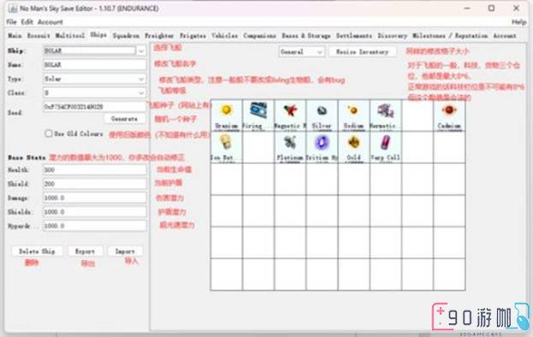Open the Account menu
The height and width of the screenshot is (337, 533).
click(x=50, y=22)
